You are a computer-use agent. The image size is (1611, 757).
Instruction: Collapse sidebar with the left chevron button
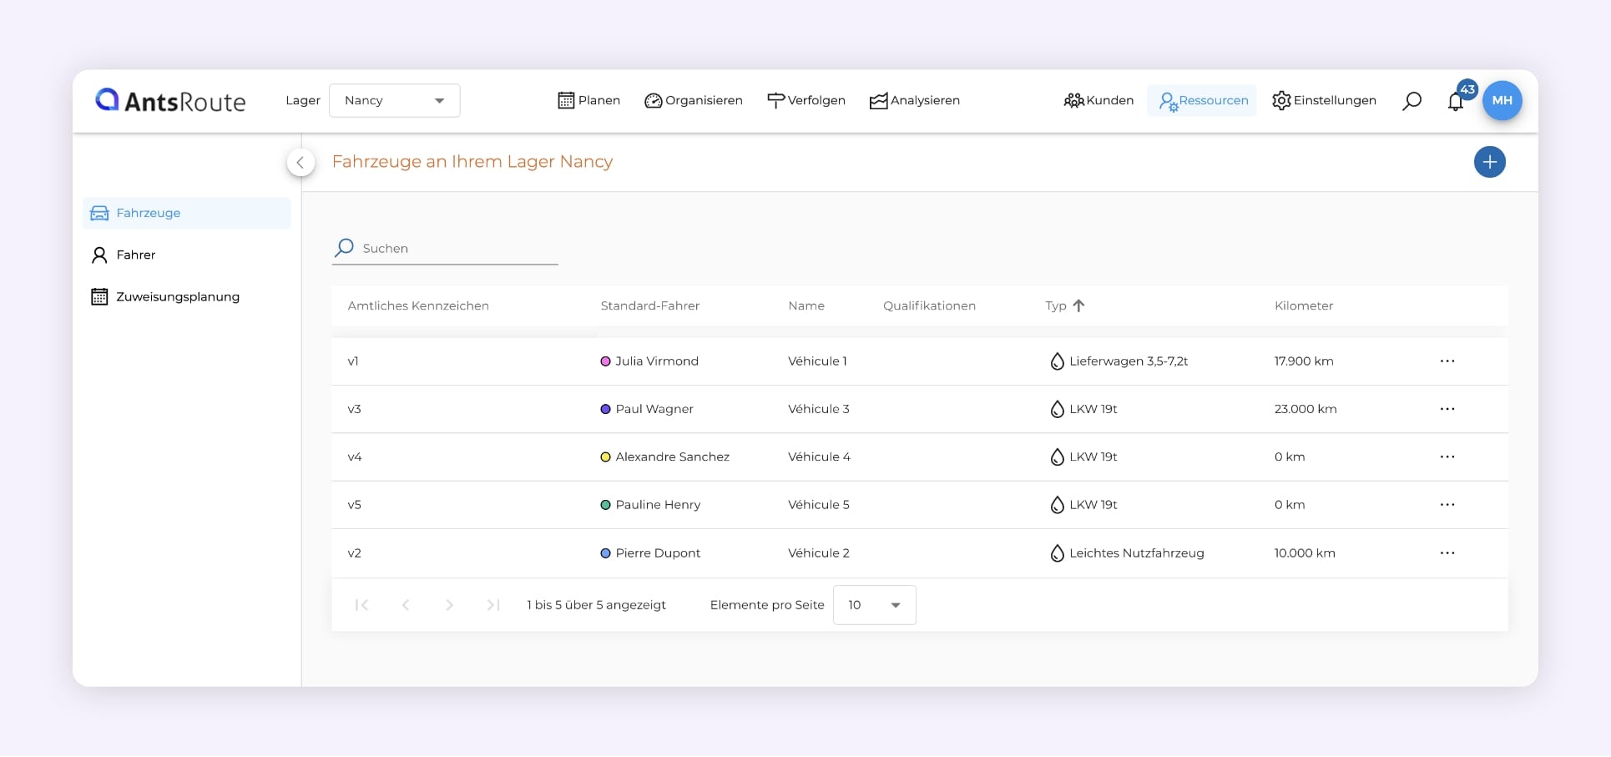coord(300,162)
